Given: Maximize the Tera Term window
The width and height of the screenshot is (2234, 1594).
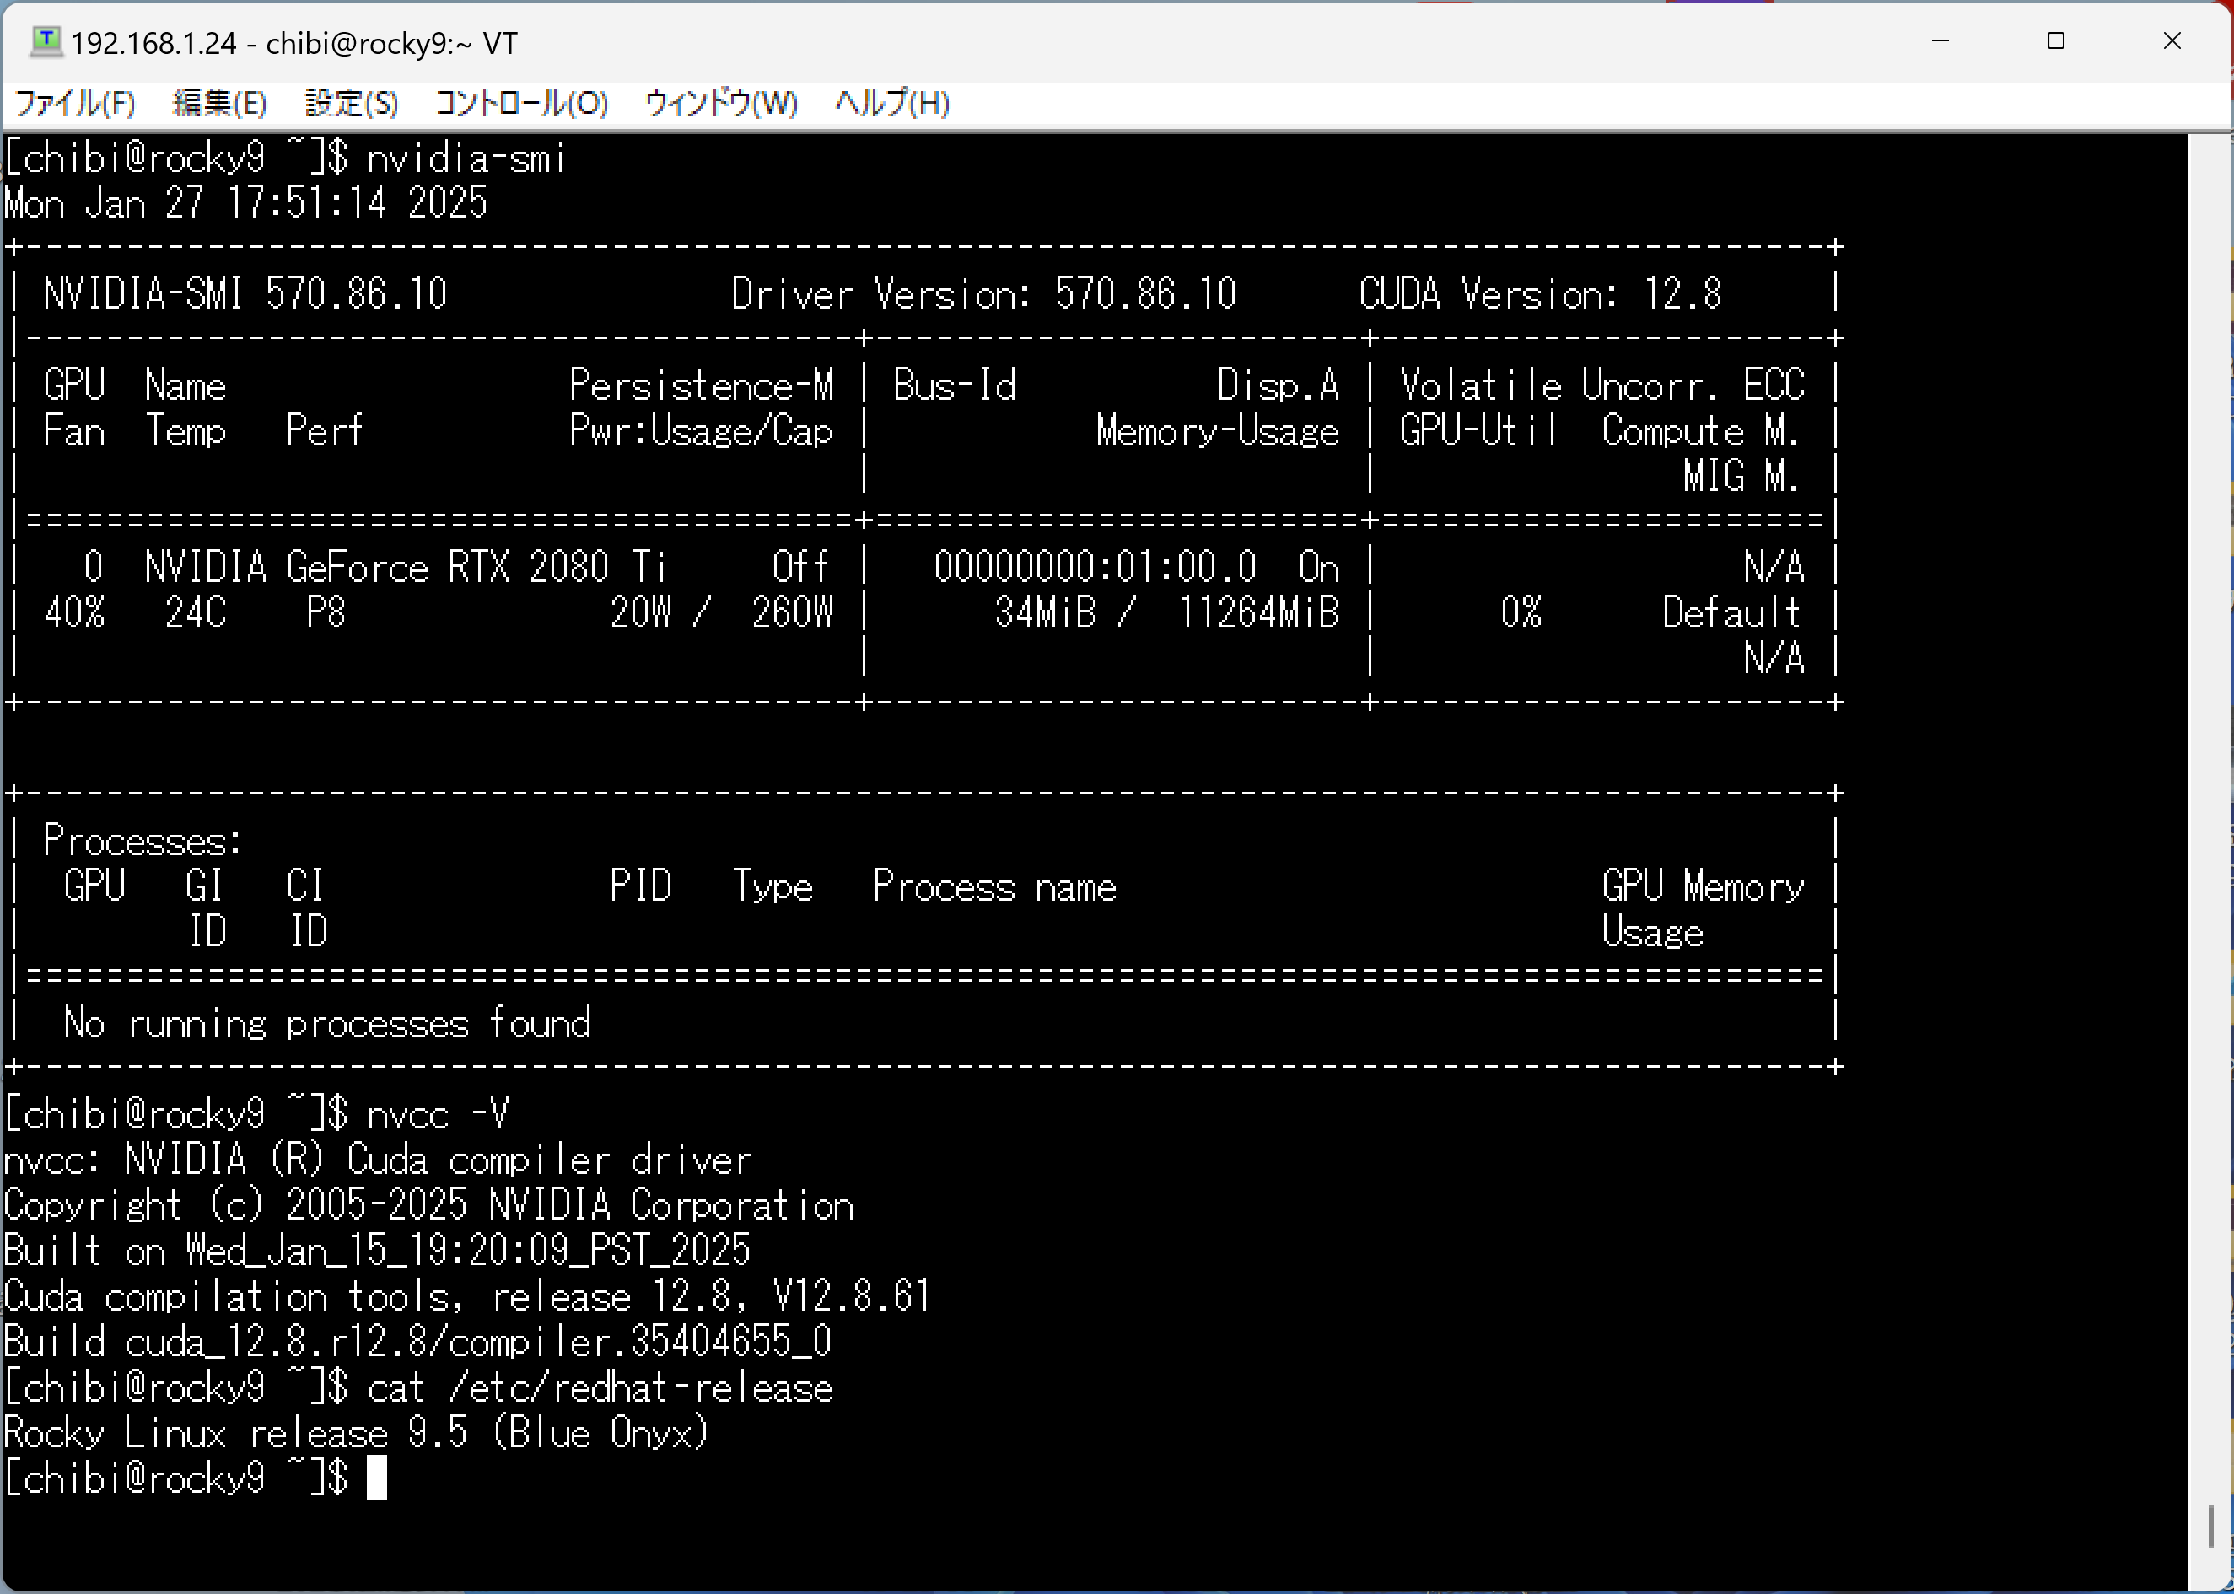Looking at the screenshot, I should 2055,41.
